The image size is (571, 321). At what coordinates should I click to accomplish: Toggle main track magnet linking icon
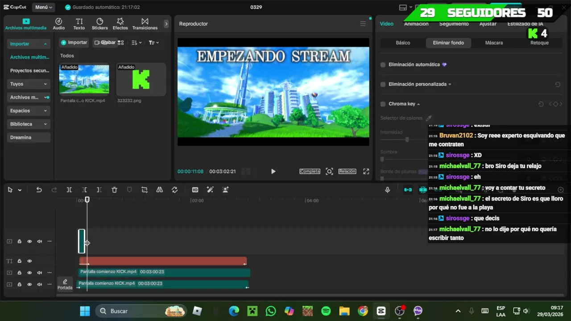408,189
